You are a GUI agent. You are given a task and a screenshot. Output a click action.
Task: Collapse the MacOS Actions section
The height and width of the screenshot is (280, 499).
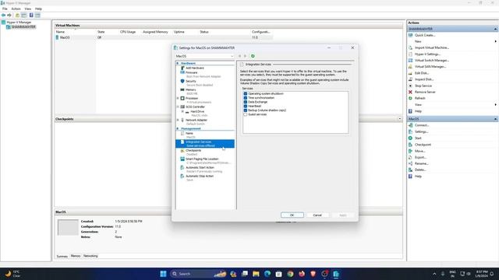pyautogui.click(x=496, y=119)
